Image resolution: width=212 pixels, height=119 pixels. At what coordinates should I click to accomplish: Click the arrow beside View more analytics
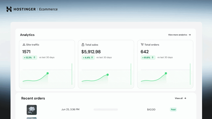point(190,35)
